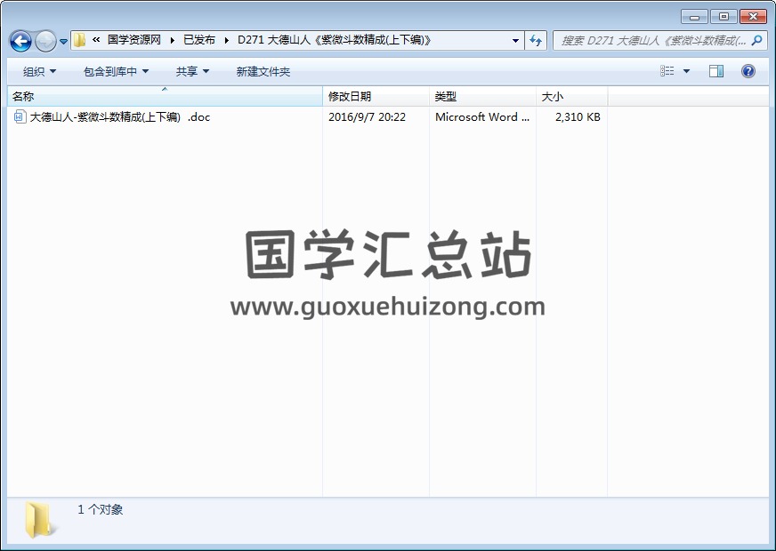Screen dimensions: 776x551
Task: Sort by 类型 column header
Action: (x=482, y=96)
